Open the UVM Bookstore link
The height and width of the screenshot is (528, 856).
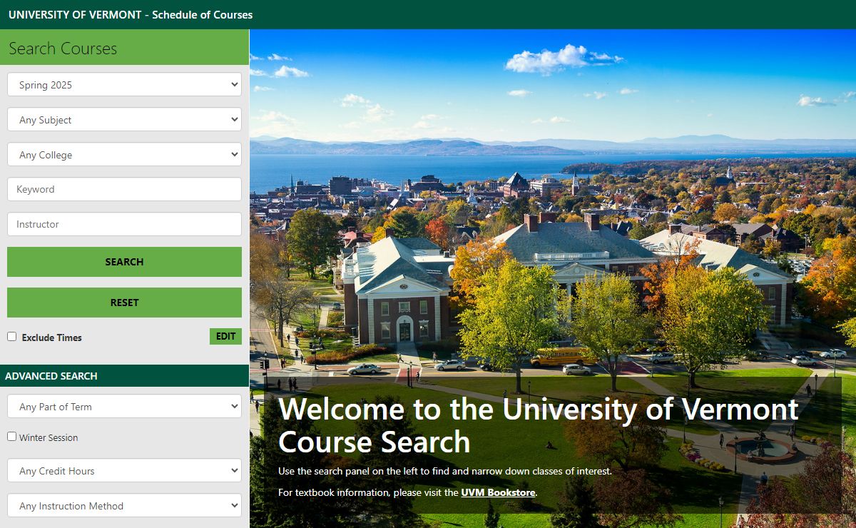pyautogui.click(x=498, y=492)
